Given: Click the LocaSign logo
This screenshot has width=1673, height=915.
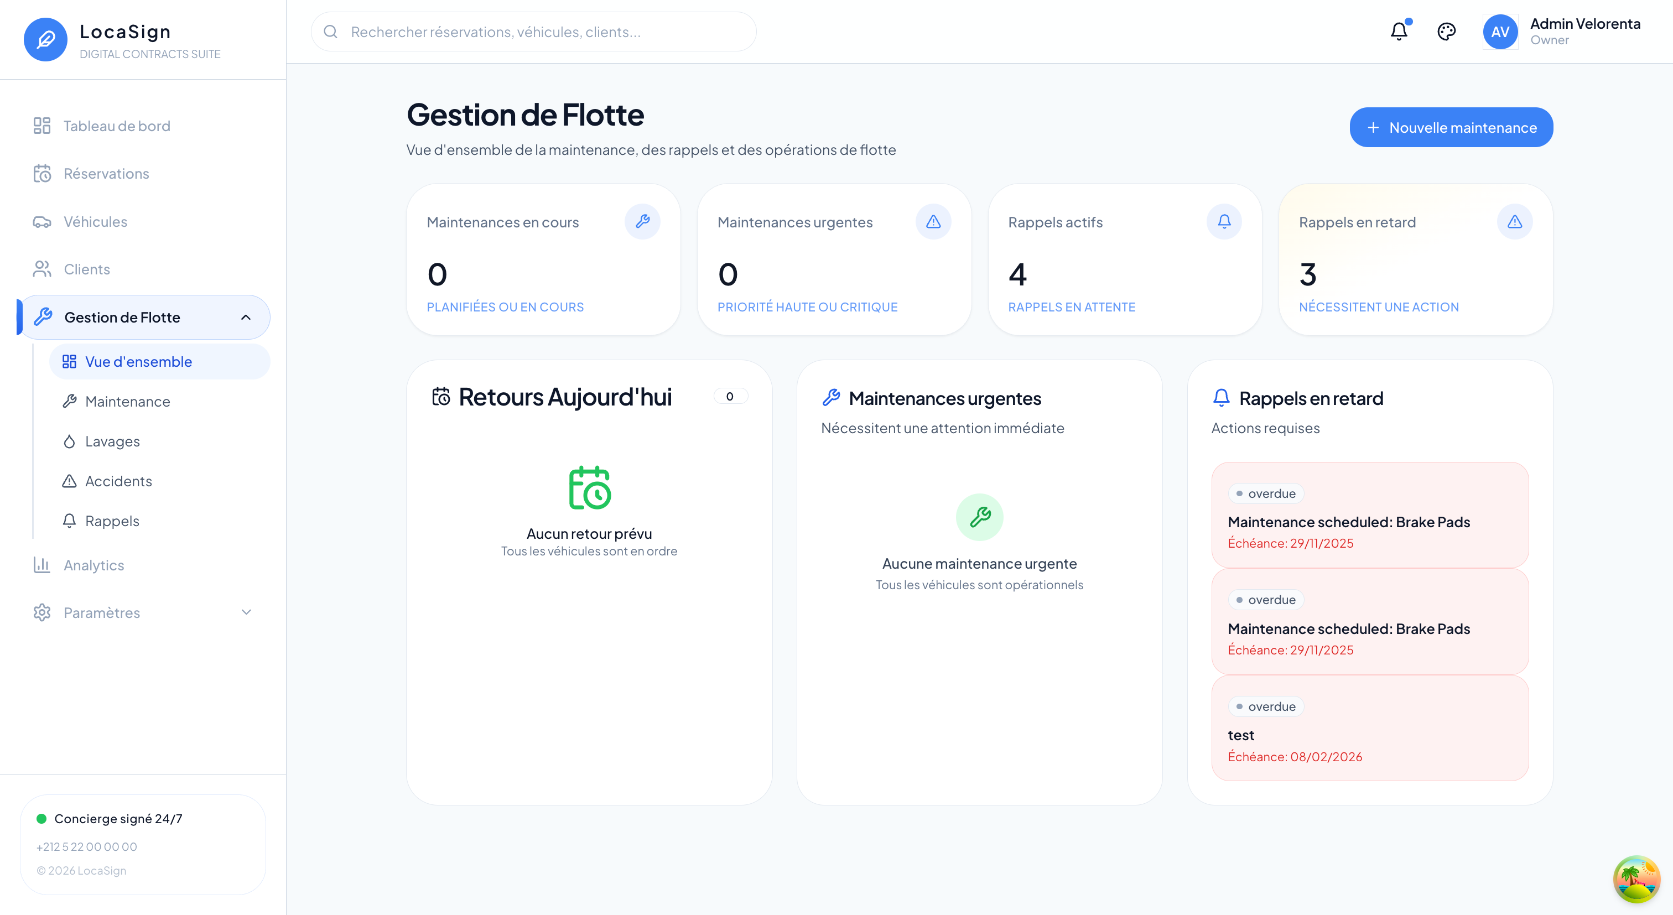Looking at the screenshot, I should 45,39.
